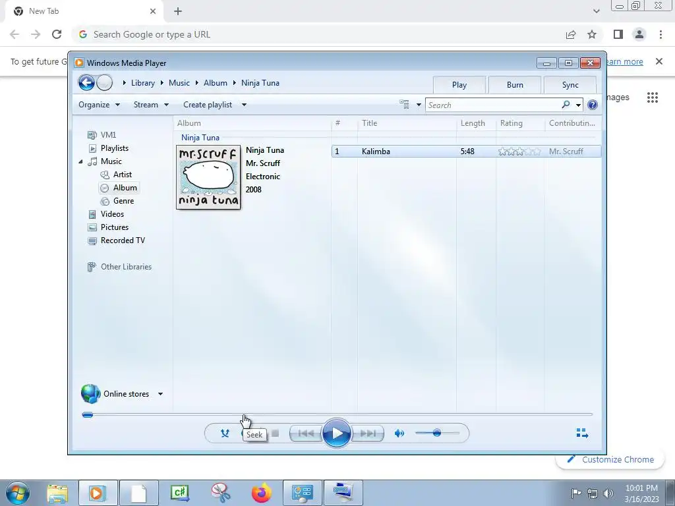Stop playback with the stop button

[276, 434]
